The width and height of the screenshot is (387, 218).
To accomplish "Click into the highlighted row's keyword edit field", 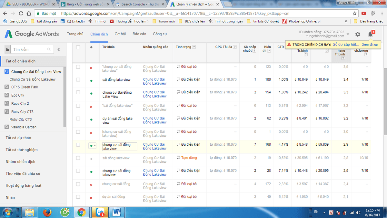I will 119,147.
